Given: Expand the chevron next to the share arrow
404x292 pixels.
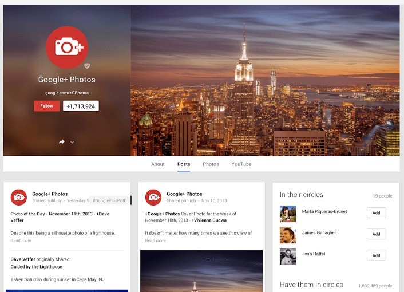Looking at the screenshot, I should click(72, 142).
